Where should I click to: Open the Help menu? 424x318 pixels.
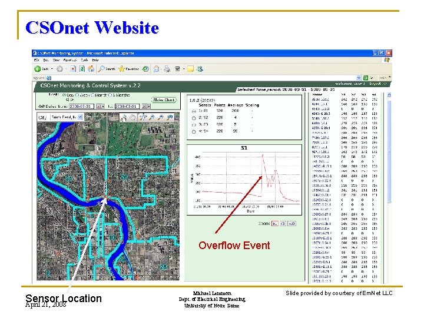(x=95, y=60)
